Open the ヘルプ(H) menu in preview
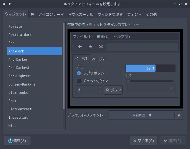Screen dimensions: 190x149 click(122, 36)
